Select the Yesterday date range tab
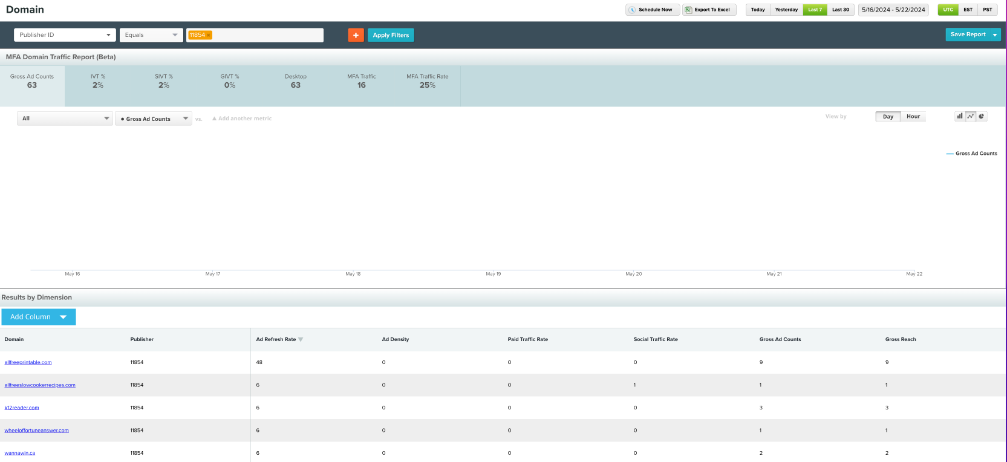The image size is (1007, 462). (x=786, y=10)
